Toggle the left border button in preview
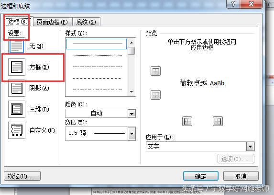This screenshot has width=274, height=195. [x=187, y=121]
